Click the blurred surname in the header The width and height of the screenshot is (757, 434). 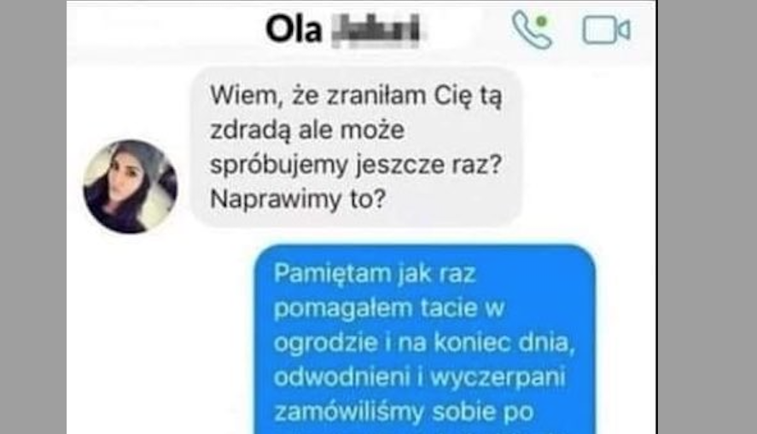(x=377, y=30)
